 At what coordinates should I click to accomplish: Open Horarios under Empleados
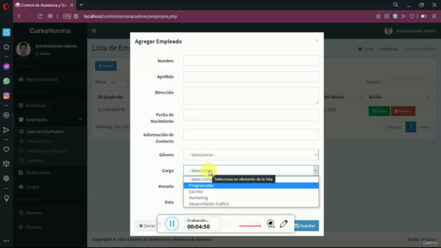pyautogui.click(x=35, y=161)
